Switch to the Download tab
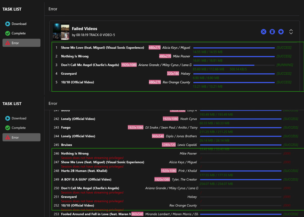 point(19,24)
